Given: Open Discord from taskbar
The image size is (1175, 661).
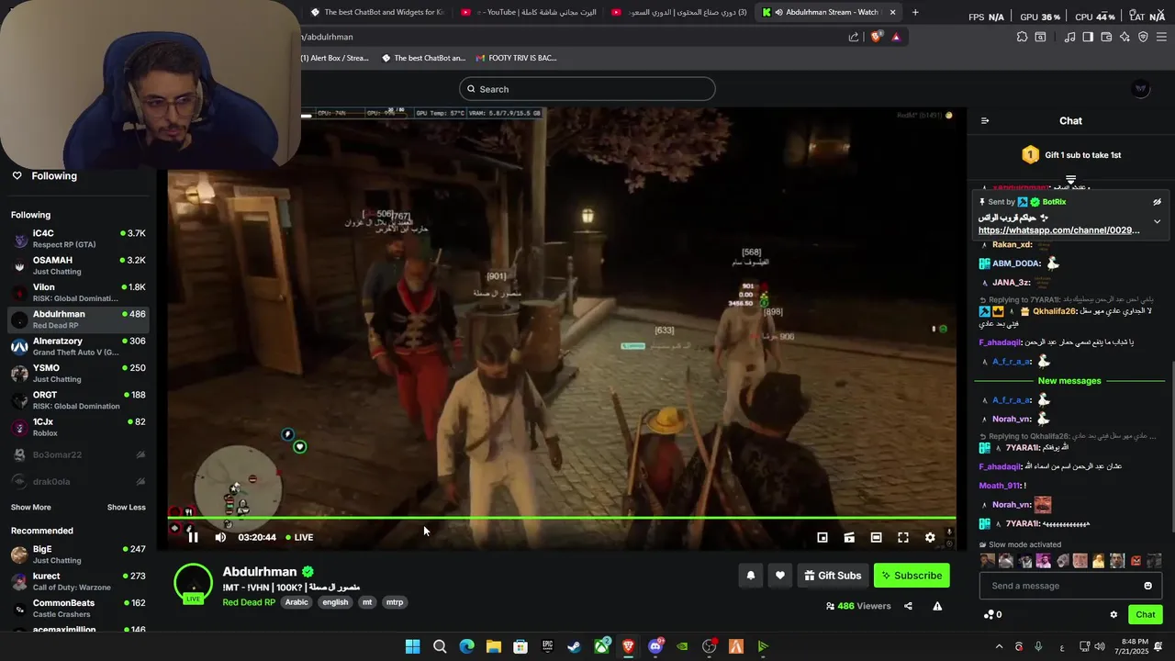Looking at the screenshot, I should point(655,646).
